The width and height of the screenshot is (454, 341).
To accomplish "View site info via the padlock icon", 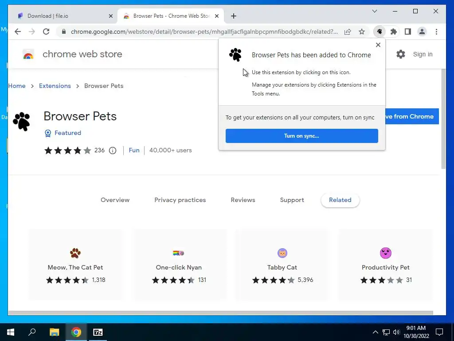I will [x=64, y=32].
